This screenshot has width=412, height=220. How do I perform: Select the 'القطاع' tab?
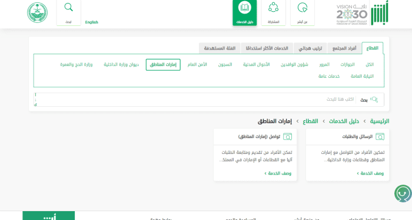click(x=373, y=48)
